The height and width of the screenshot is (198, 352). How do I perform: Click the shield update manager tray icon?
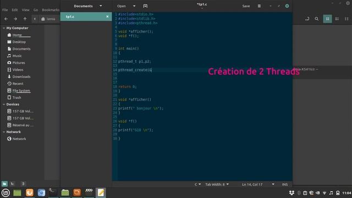[311, 193]
